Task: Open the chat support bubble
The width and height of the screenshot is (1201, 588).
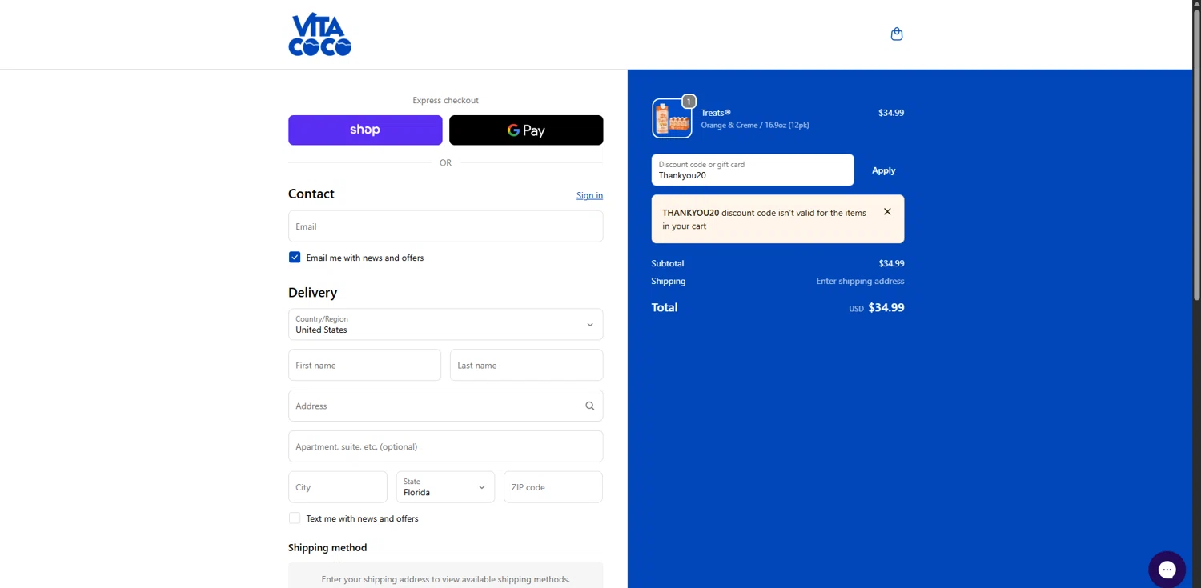Action: tap(1167, 570)
